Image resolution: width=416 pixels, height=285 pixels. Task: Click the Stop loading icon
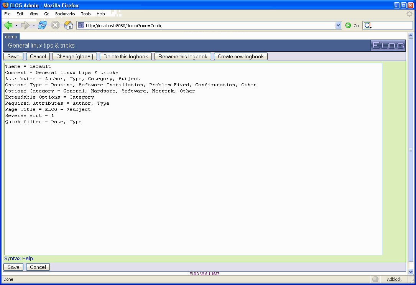point(55,25)
